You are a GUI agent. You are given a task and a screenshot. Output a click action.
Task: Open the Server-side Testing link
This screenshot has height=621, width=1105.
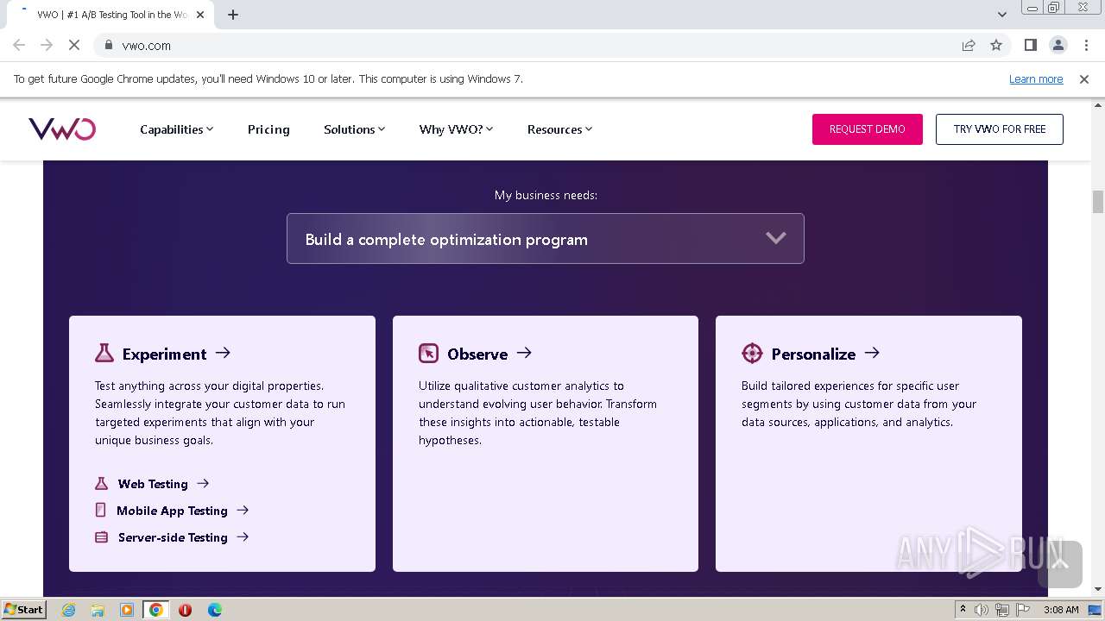[x=173, y=536]
